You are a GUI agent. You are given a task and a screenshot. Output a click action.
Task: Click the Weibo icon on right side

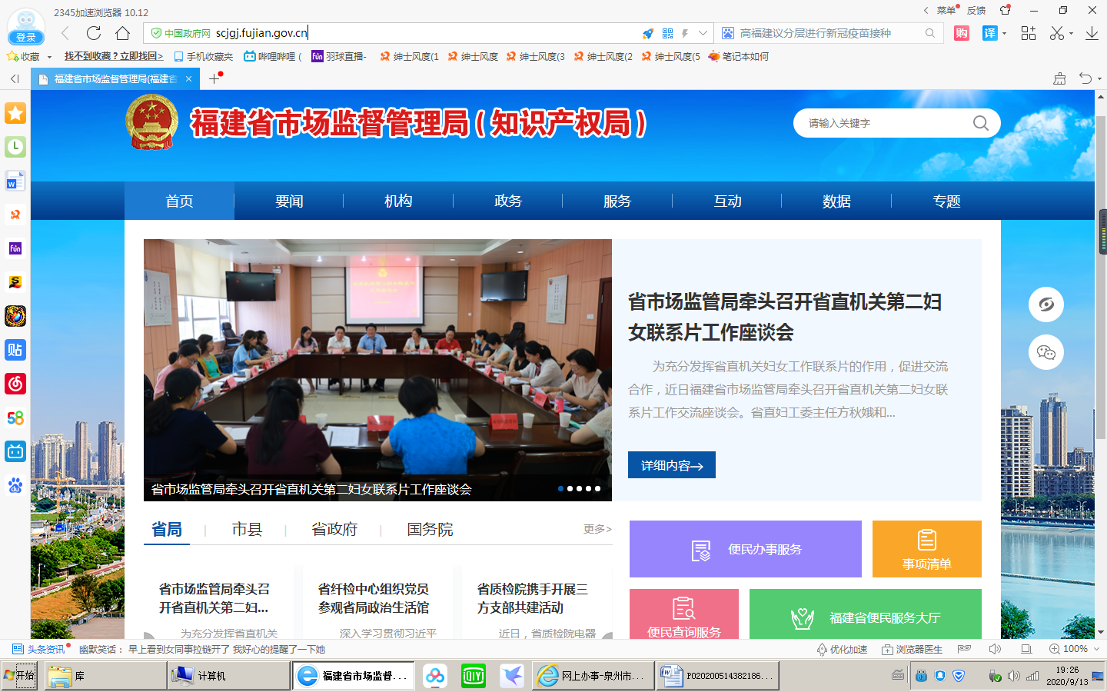(x=1045, y=304)
